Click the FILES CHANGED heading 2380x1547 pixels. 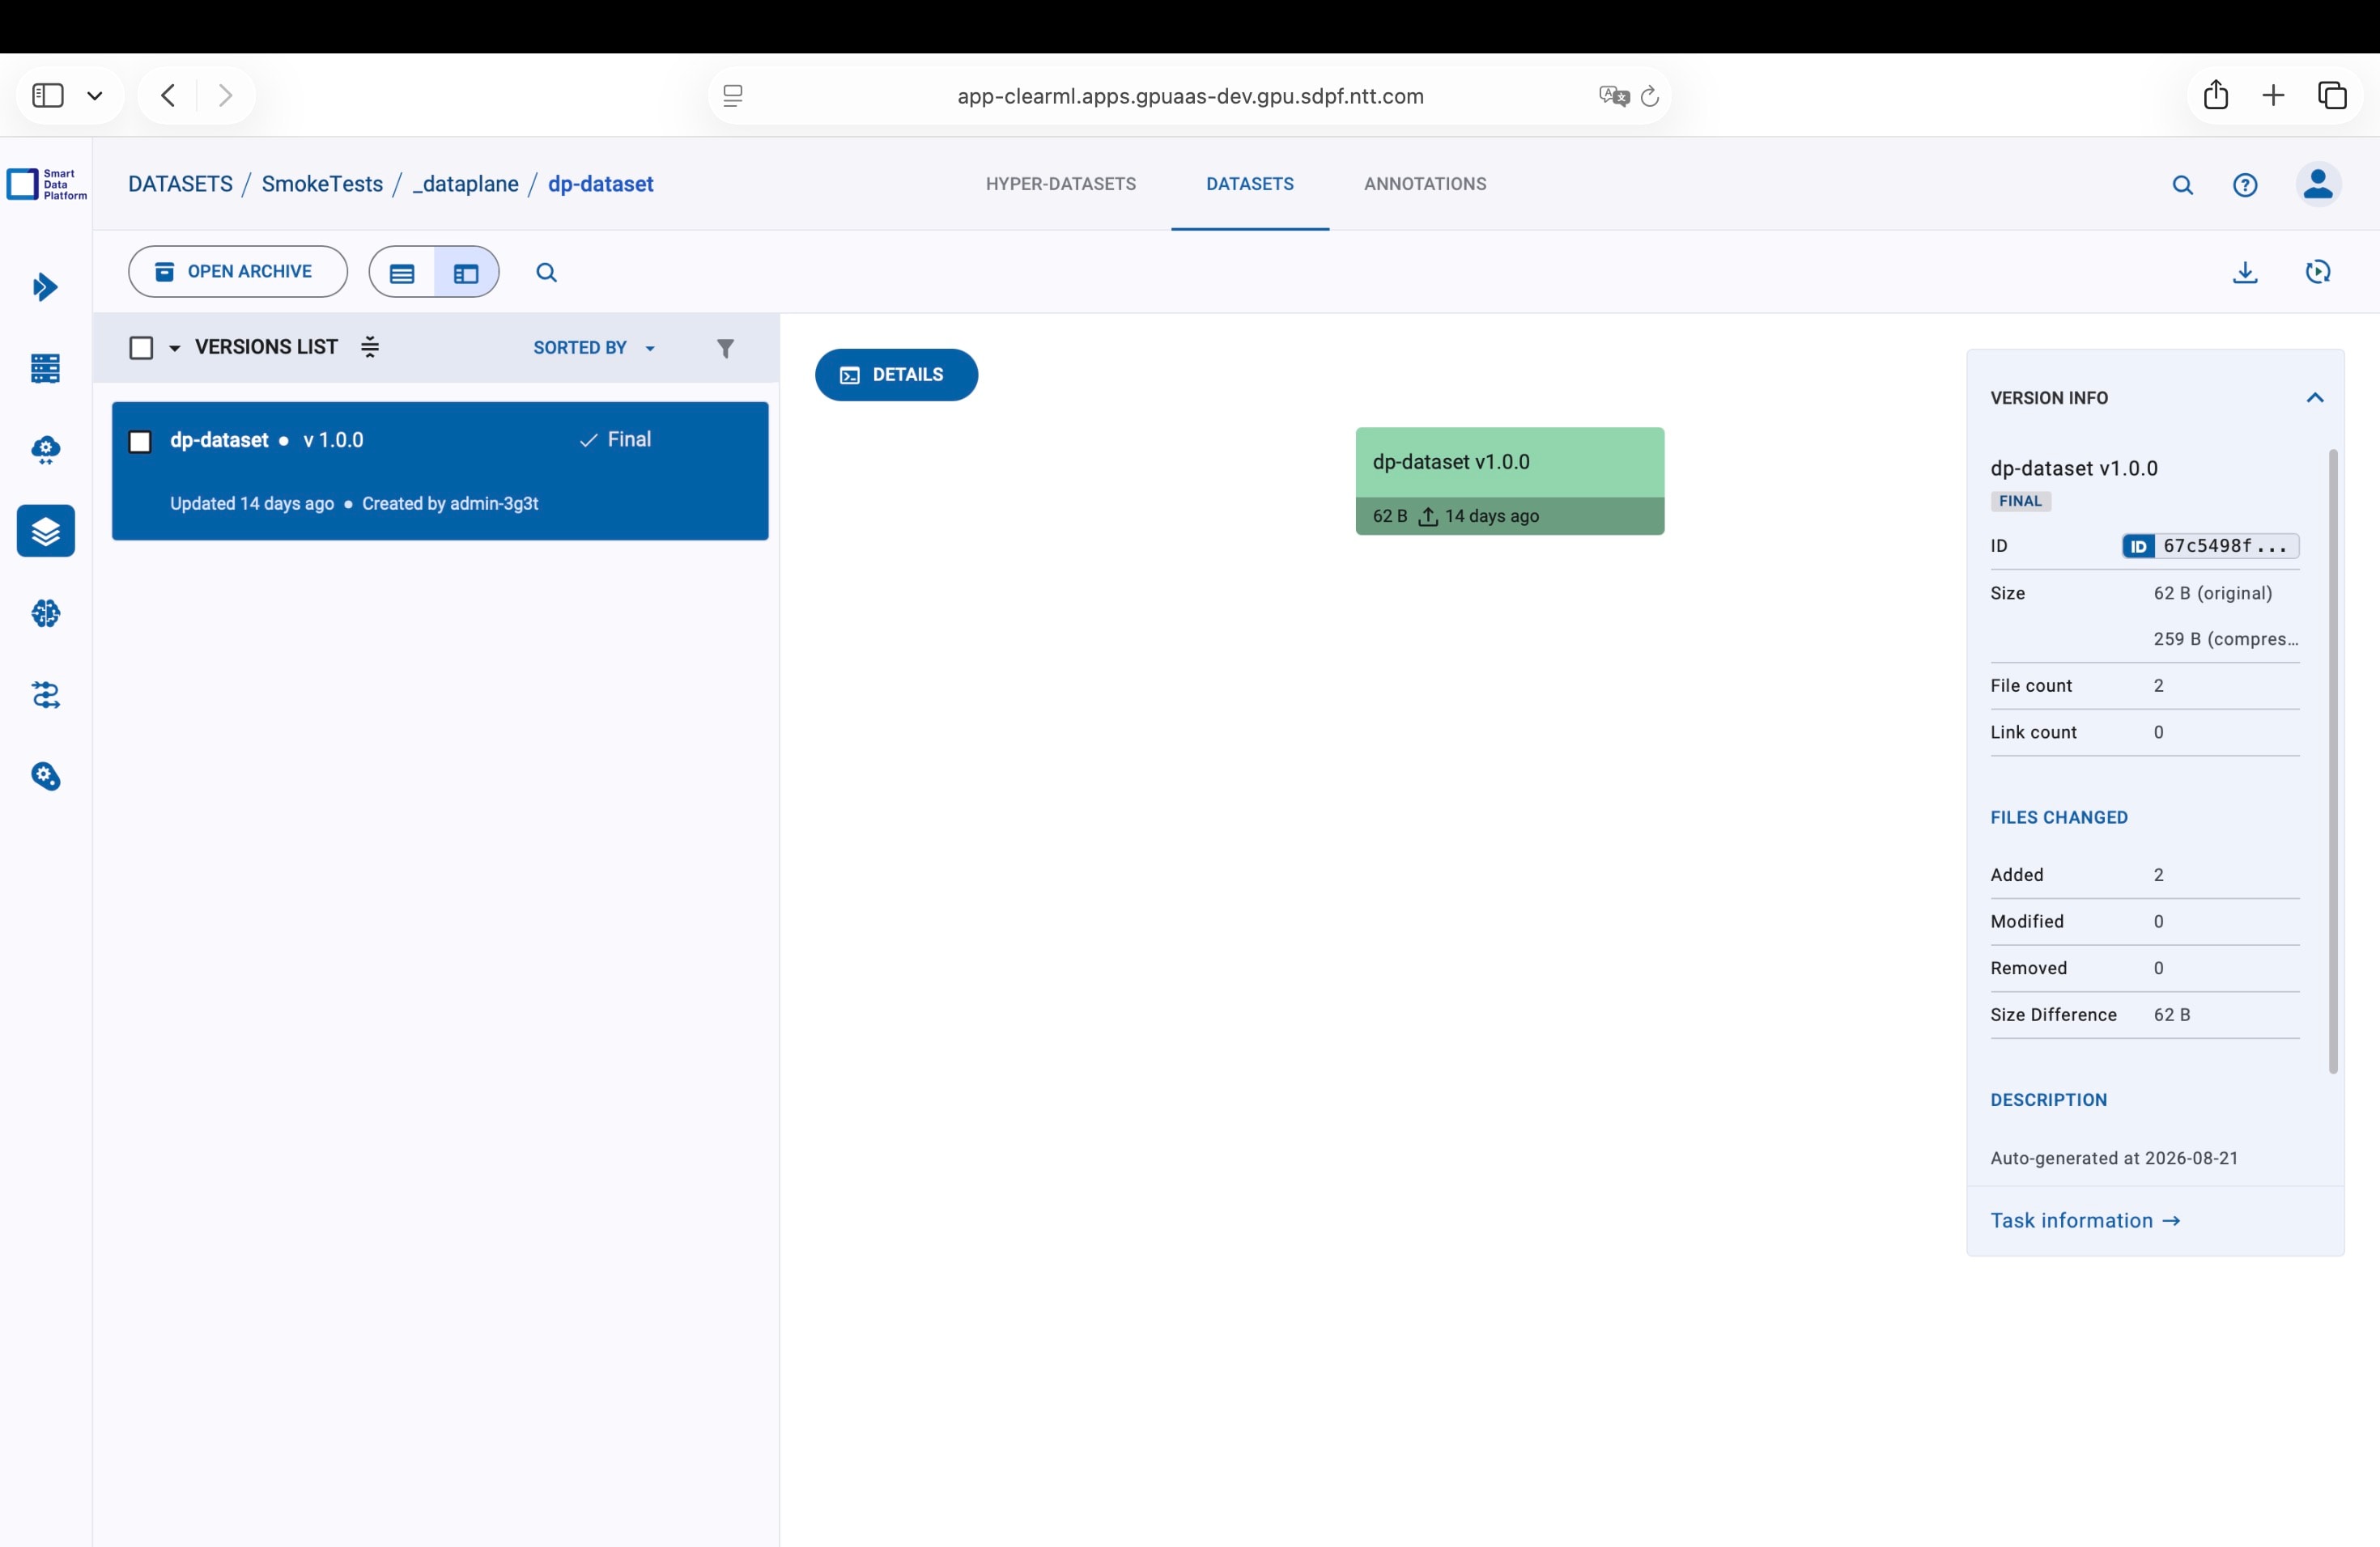pyautogui.click(x=2059, y=817)
